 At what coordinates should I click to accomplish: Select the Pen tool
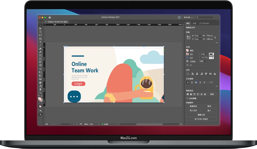[x=40, y=49]
